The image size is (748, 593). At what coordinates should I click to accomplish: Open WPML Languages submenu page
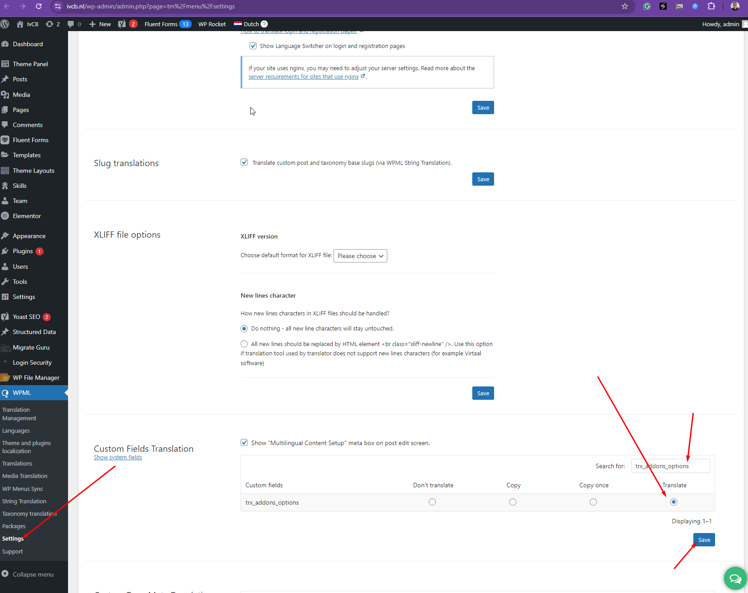tap(16, 430)
